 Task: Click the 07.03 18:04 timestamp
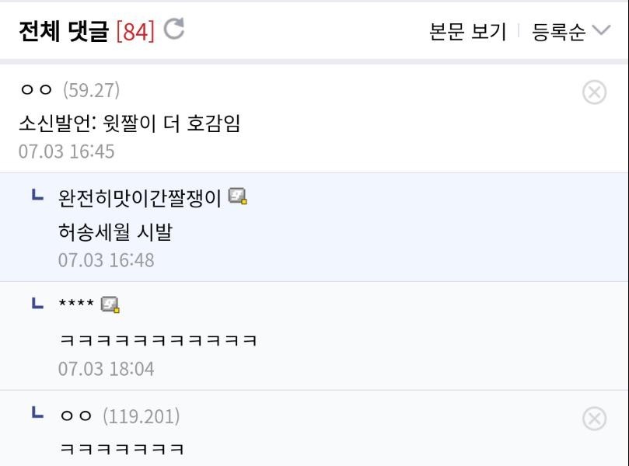point(106,368)
